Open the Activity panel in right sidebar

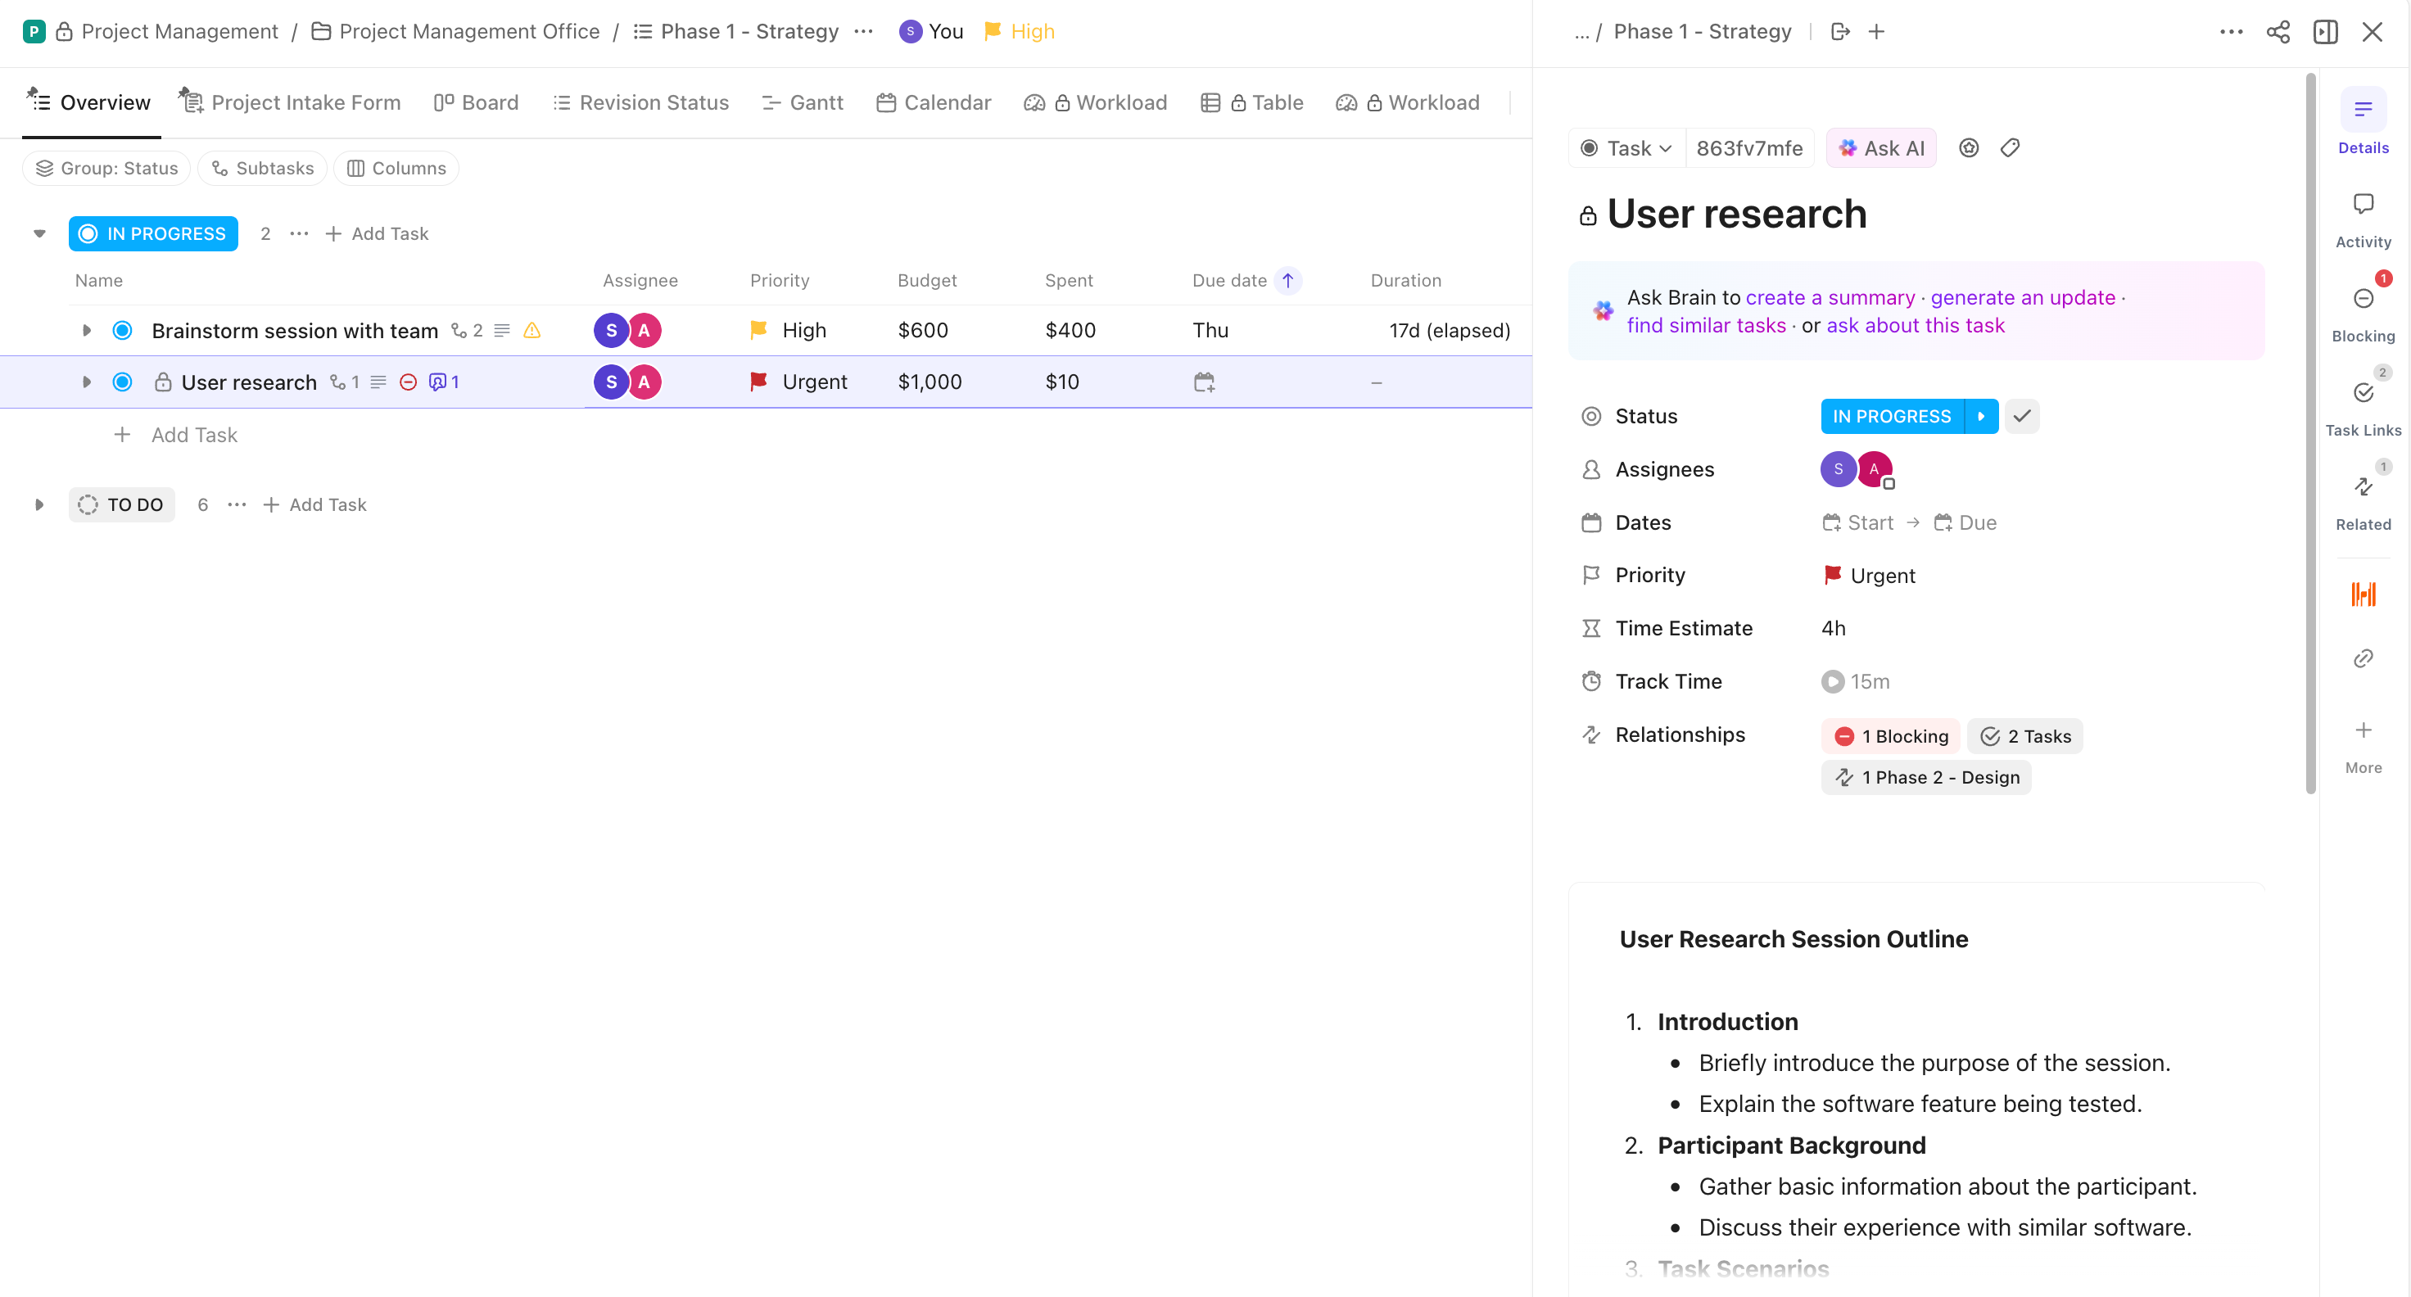2364,215
